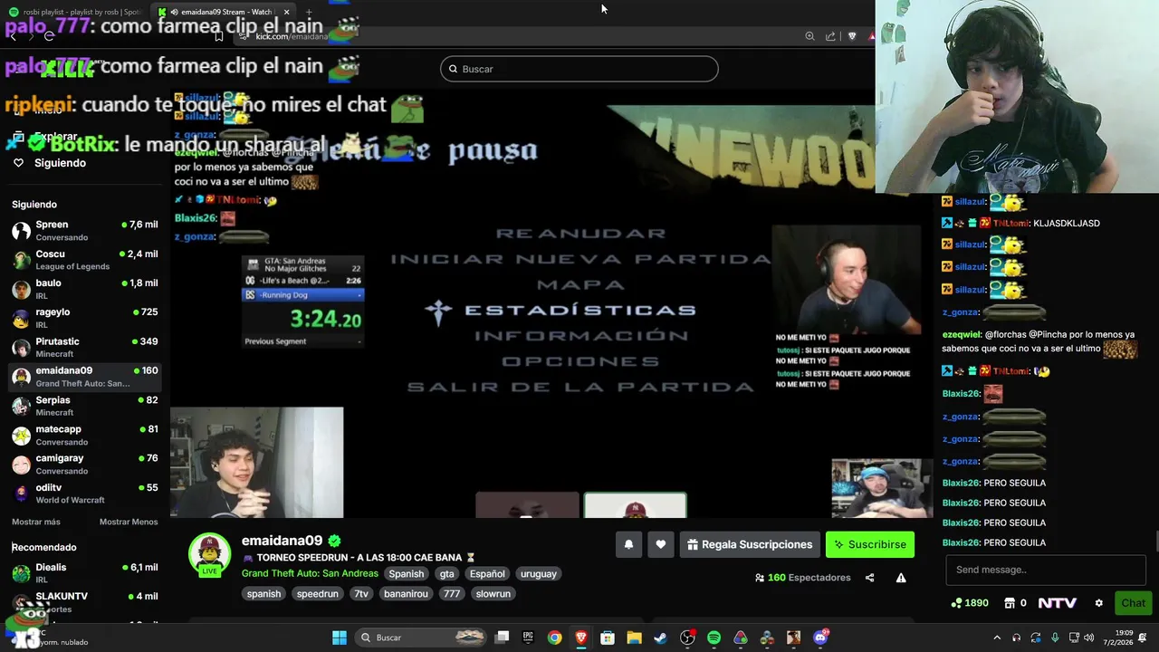The height and width of the screenshot is (652, 1159).
Task: Open OBS Studio from the taskbar
Action: pos(687,638)
